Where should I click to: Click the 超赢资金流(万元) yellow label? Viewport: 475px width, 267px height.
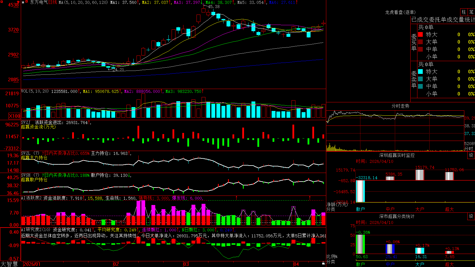[38, 127]
